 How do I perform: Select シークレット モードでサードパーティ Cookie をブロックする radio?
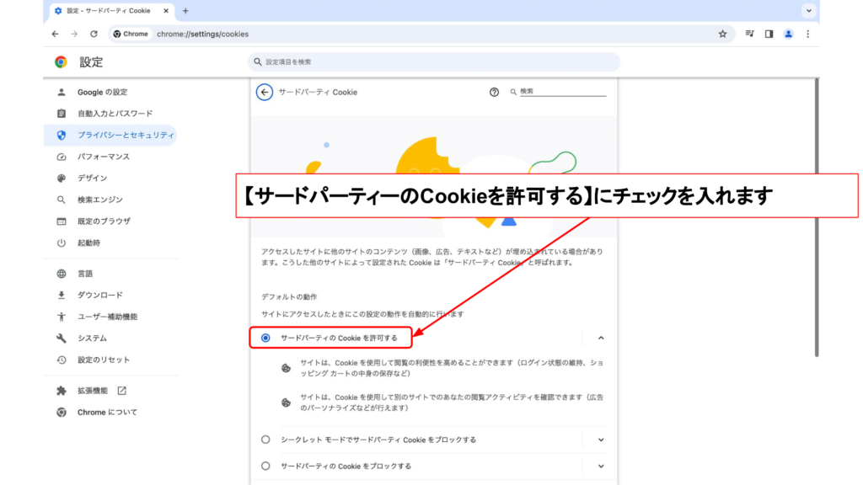[x=266, y=440]
